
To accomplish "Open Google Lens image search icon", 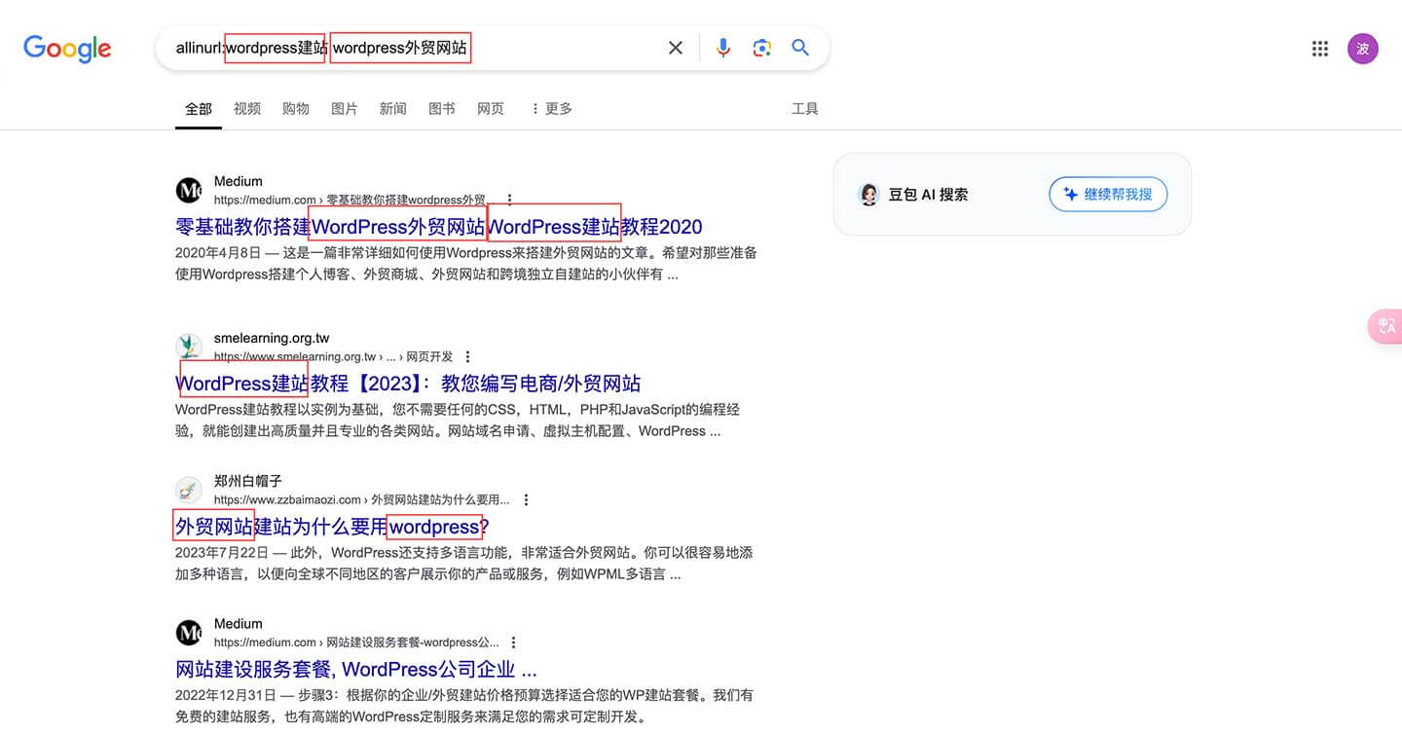I will [x=762, y=48].
